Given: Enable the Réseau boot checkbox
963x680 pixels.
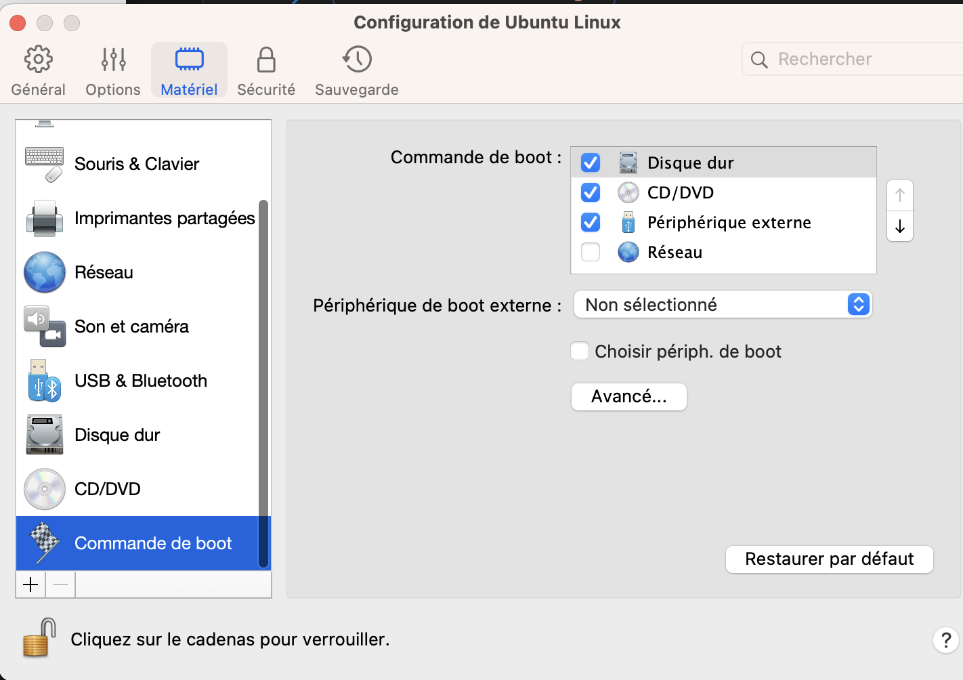Looking at the screenshot, I should [591, 252].
